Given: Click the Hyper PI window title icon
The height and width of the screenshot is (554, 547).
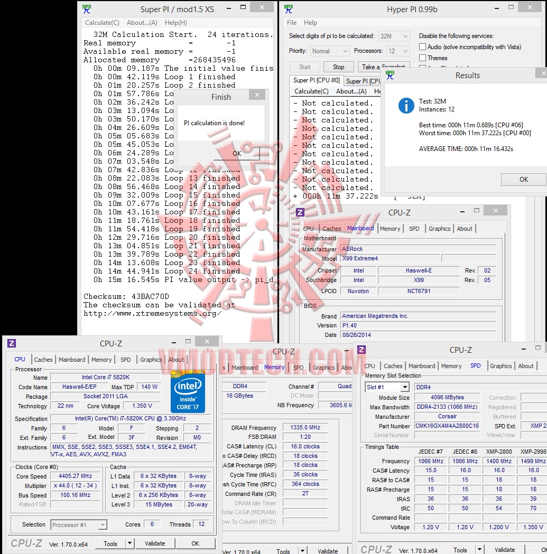Looking at the screenshot, I should click(289, 9).
